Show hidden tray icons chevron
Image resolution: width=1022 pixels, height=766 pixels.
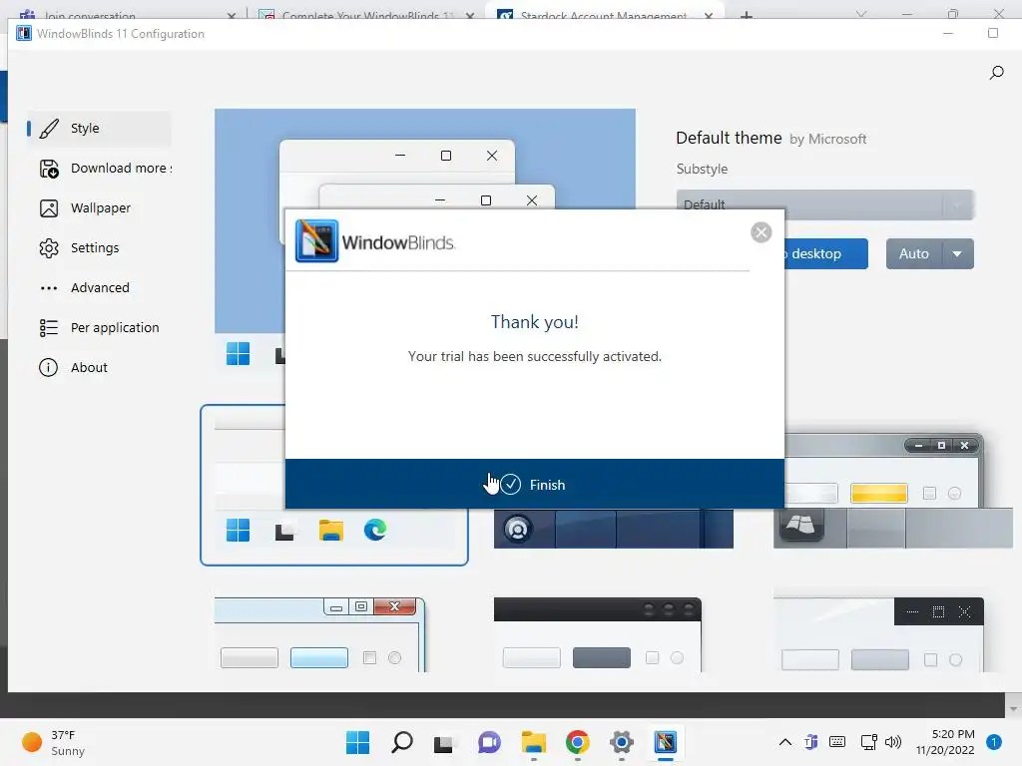785,742
